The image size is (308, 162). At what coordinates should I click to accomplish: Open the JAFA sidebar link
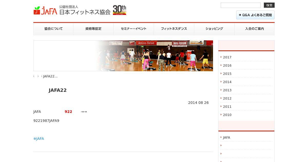pos(226,138)
